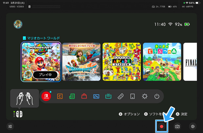Click the オプション options button hint
Image resolution: width=203 pixels, height=133 pixels.
pyautogui.click(x=129, y=114)
